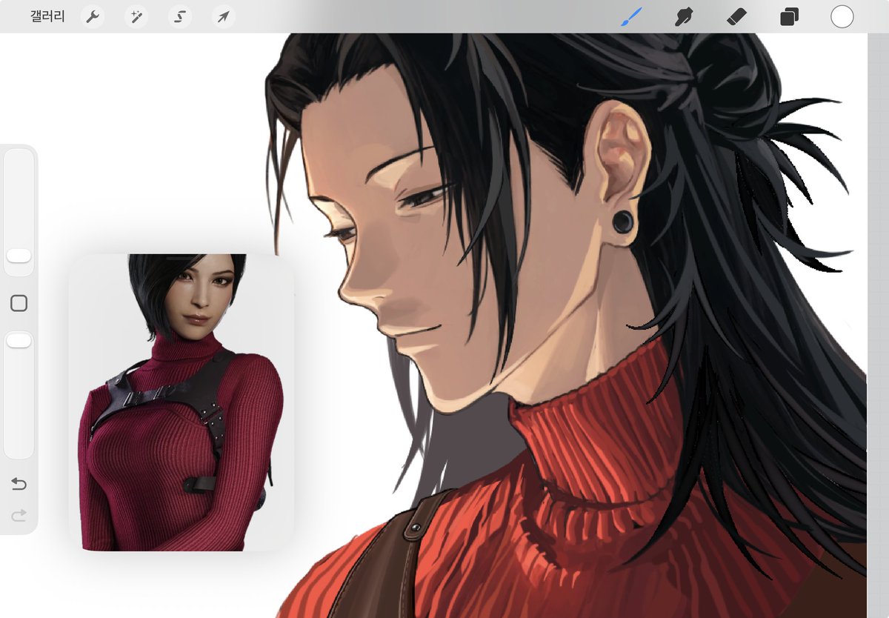
Task: Select the Transform arrow tool
Action: click(223, 16)
